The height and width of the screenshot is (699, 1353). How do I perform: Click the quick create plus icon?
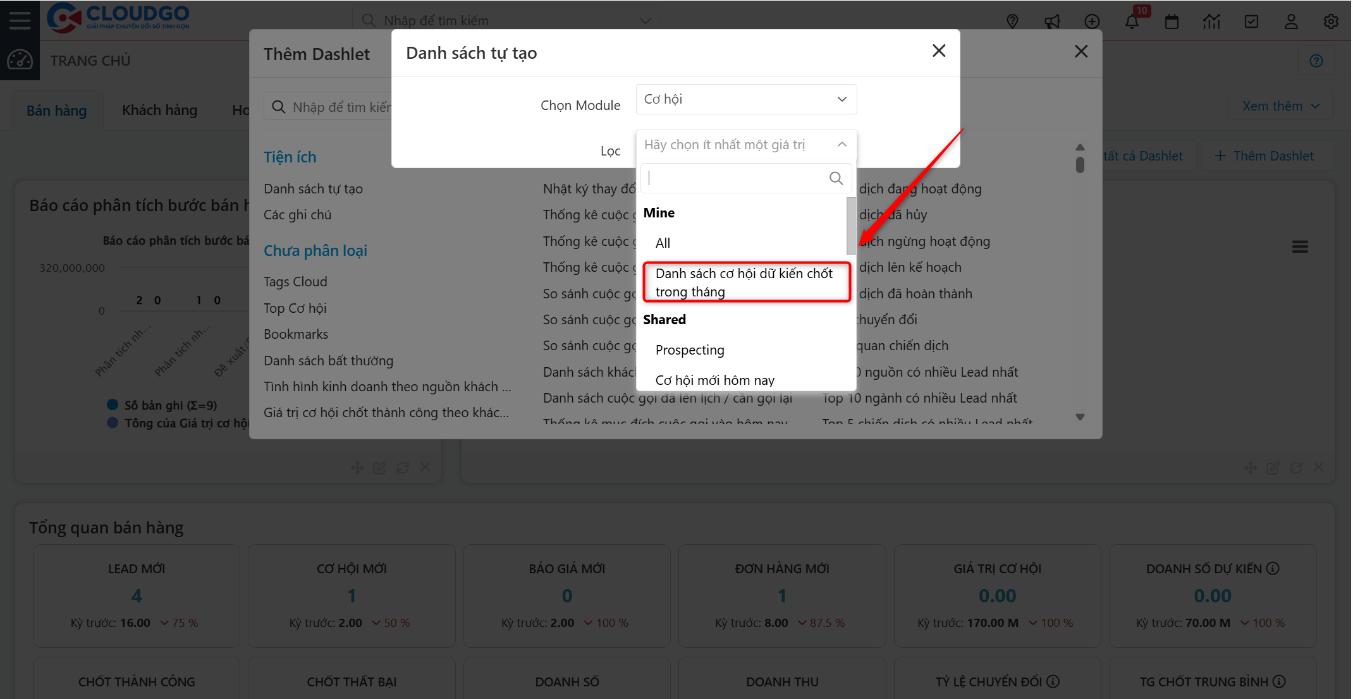(1093, 21)
